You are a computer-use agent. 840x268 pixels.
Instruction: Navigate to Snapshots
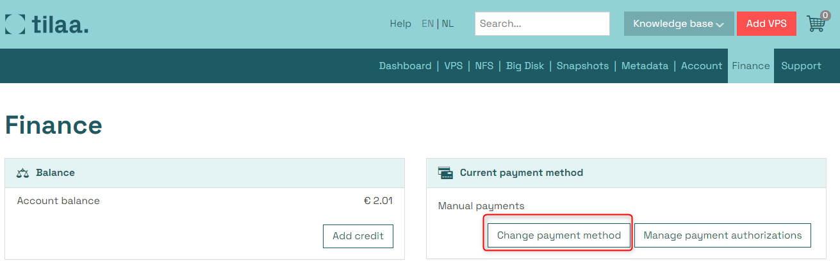(x=582, y=66)
